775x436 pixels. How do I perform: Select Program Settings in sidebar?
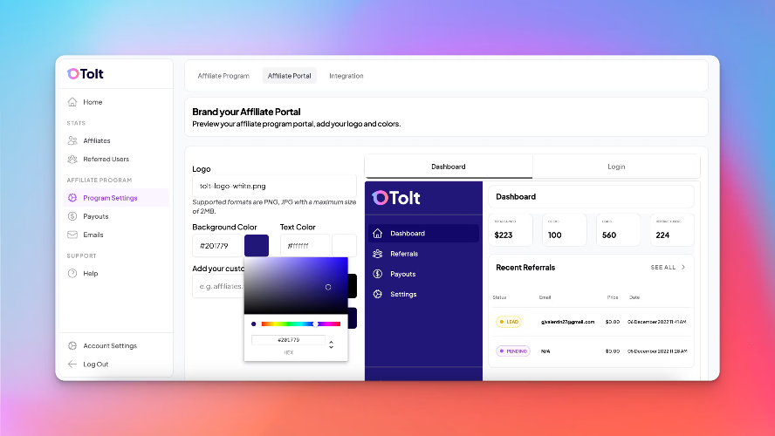(x=116, y=198)
